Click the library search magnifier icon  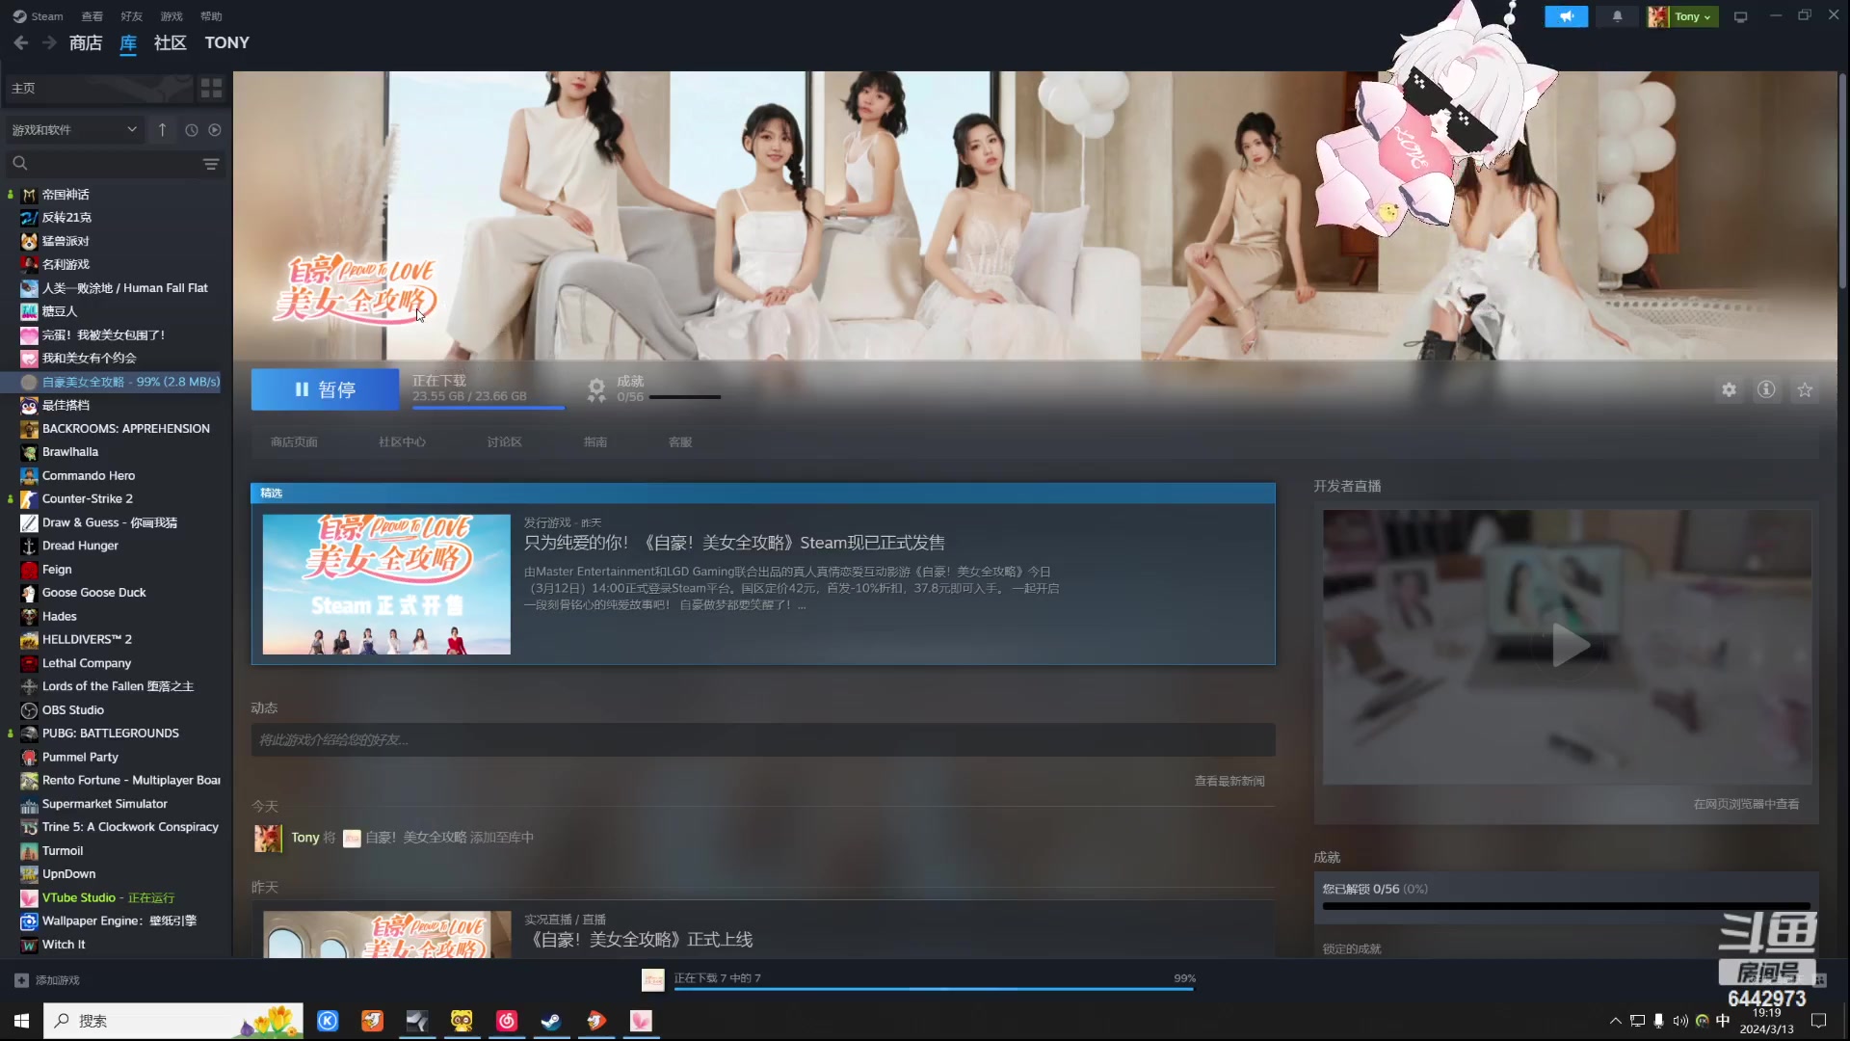(x=20, y=164)
